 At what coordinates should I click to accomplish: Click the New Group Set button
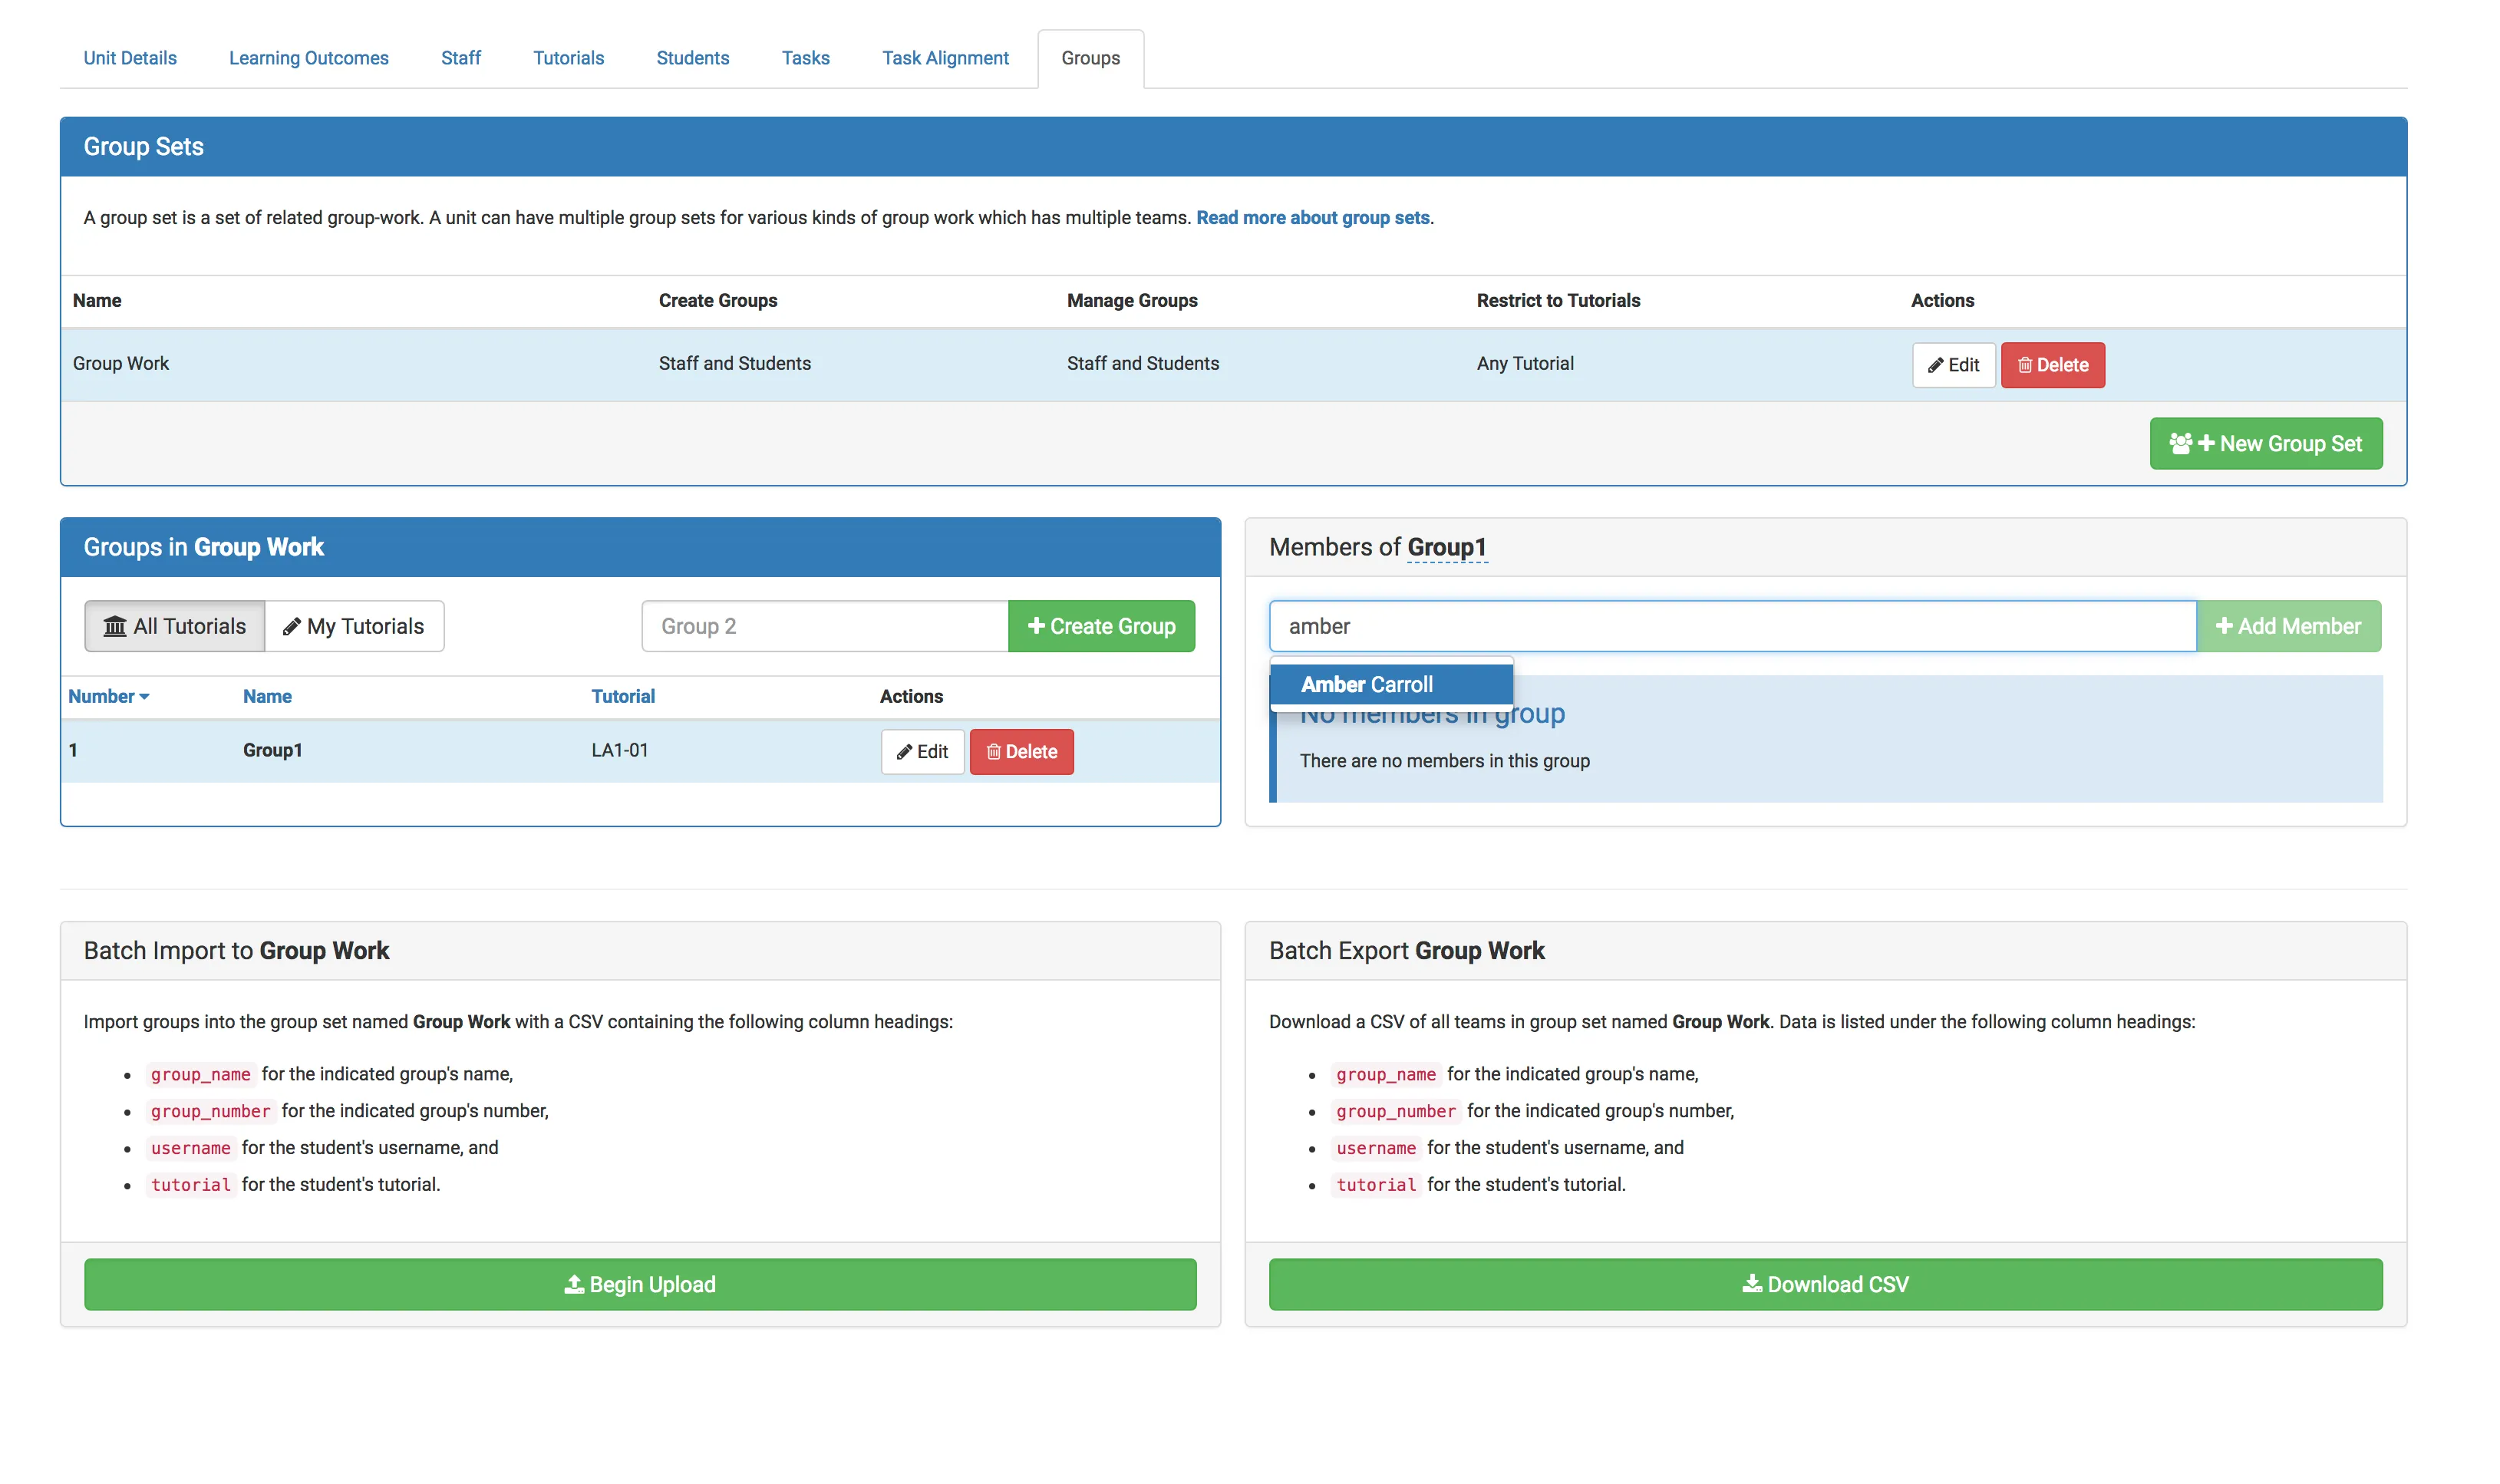pos(2265,443)
